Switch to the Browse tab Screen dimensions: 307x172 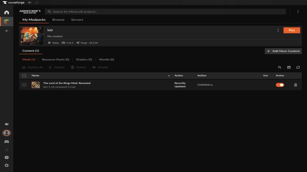pyautogui.click(x=58, y=20)
